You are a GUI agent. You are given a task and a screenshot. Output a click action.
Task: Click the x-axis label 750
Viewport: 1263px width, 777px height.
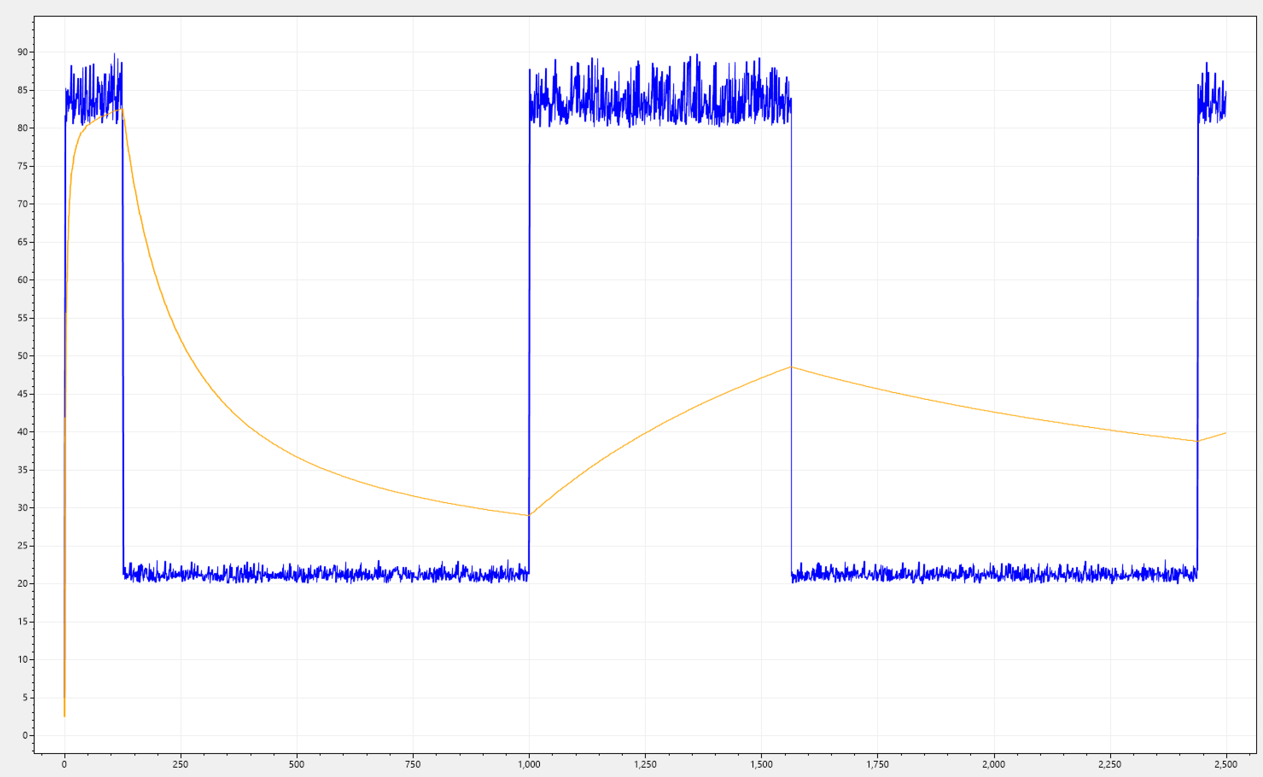[x=413, y=765]
